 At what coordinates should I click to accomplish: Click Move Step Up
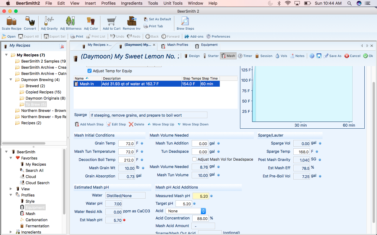point(161,124)
